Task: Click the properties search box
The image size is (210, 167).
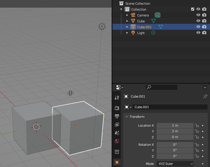Action: click(161, 87)
